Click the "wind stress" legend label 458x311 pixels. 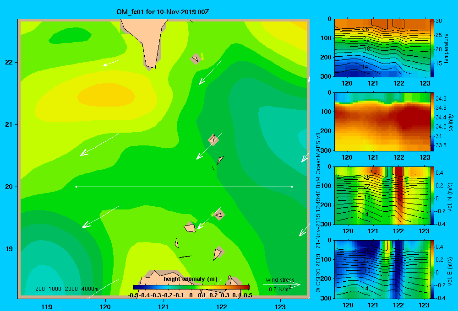point(280,280)
